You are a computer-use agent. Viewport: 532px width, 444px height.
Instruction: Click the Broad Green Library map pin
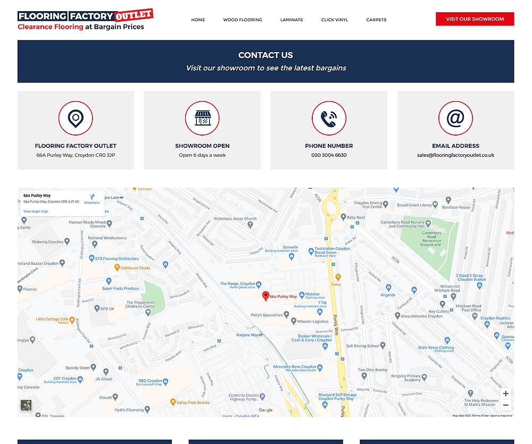(435, 205)
